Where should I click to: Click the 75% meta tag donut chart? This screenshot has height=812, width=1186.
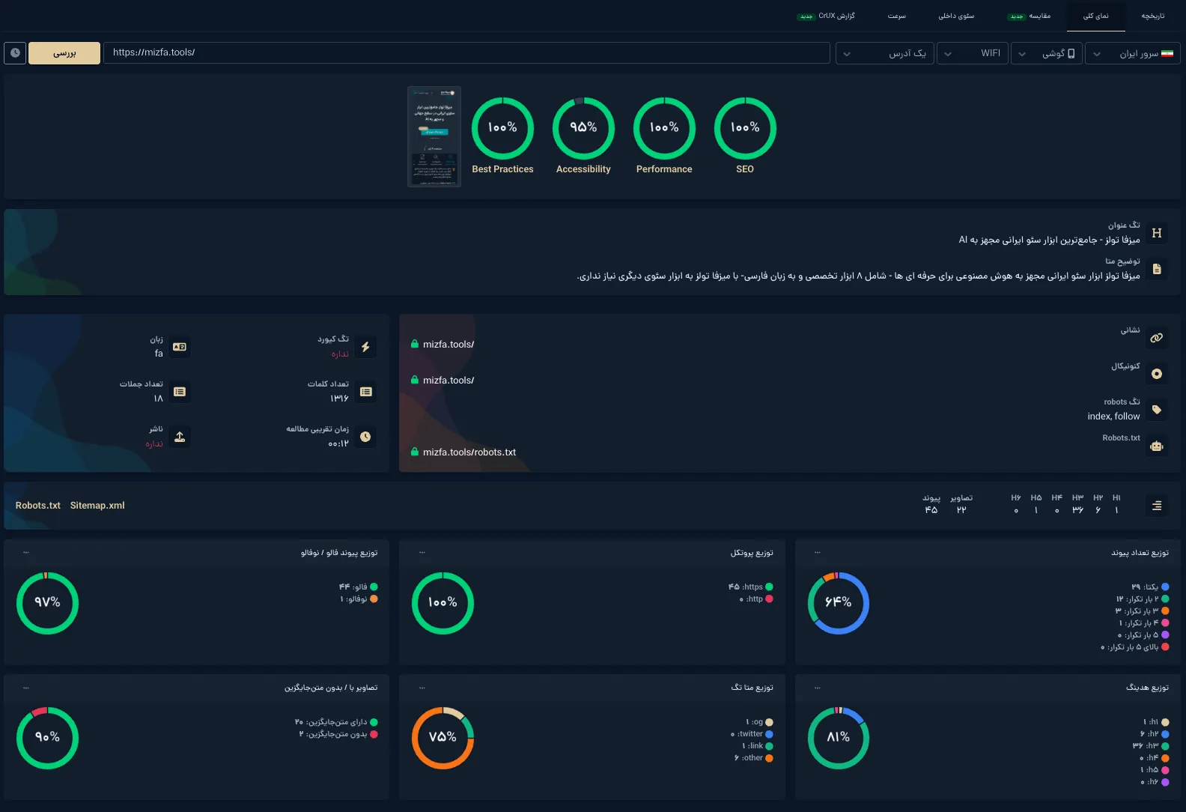(443, 738)
